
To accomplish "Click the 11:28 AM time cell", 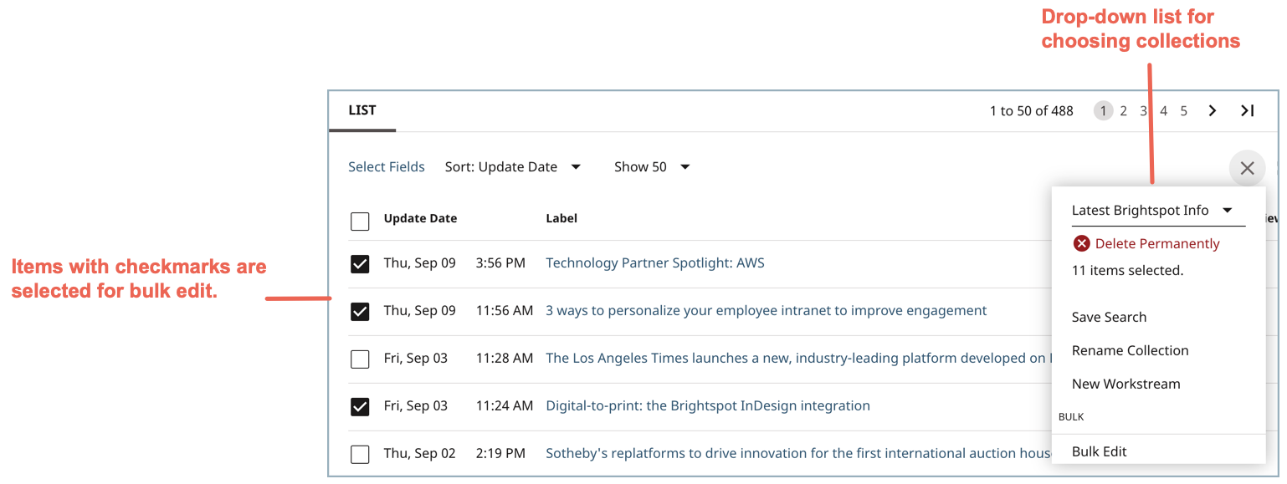I will click(x=504, y=358).
